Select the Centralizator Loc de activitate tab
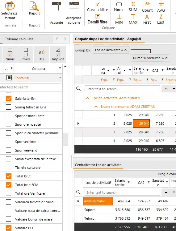 click(x=98, y=165)
